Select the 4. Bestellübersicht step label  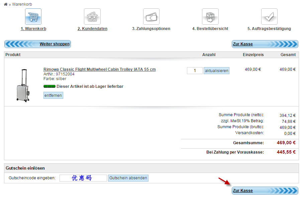point(210,29)
